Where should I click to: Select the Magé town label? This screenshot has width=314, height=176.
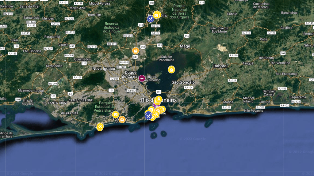(x=185, y=46)
